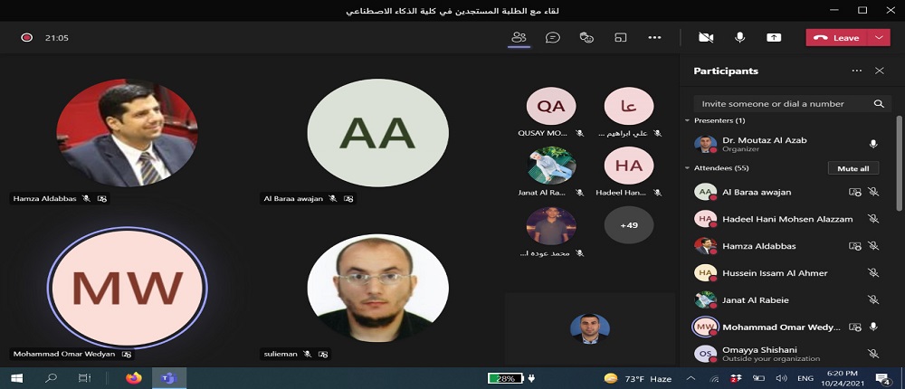Click the show participants icon
905x389 pixels.
tap(519, 37)
